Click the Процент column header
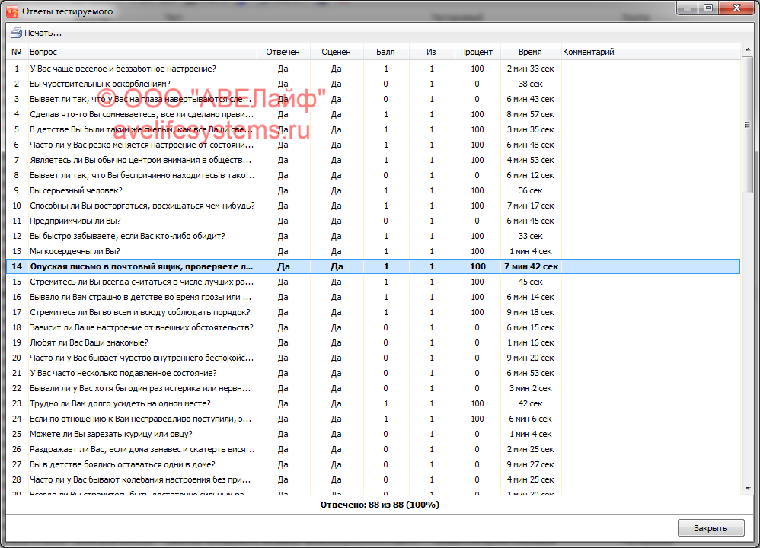The width and height of the screenshot is (760, 548). (x=477, y=52)
